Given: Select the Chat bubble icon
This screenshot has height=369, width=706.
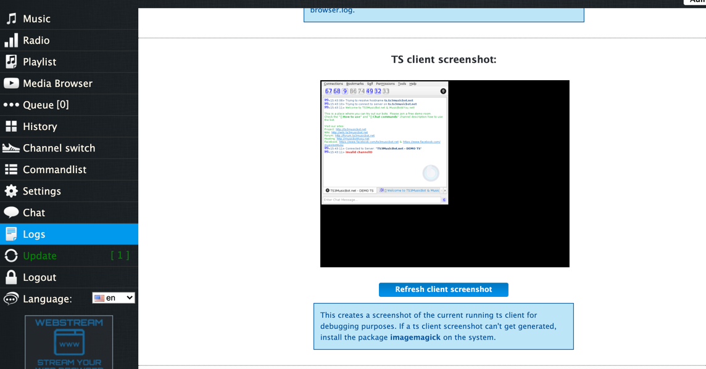Looking at the screenshot, I should point(10,213).
